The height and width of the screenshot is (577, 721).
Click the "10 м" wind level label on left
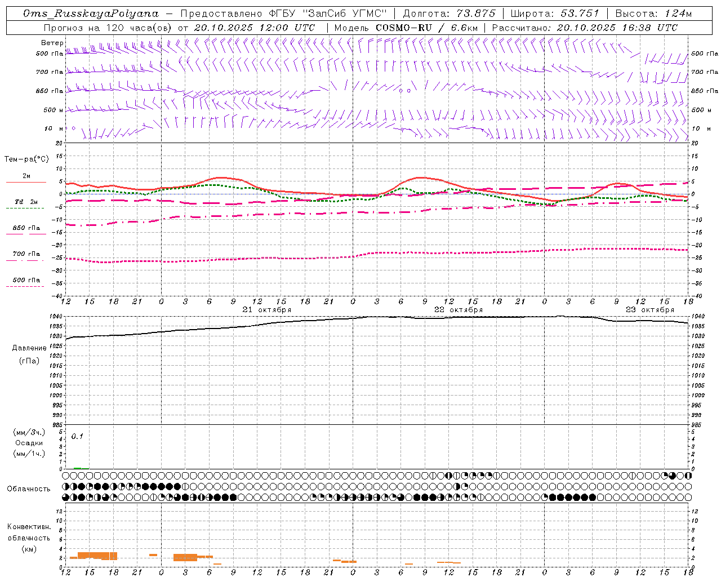pyautogui.click(x=54, y=129)
